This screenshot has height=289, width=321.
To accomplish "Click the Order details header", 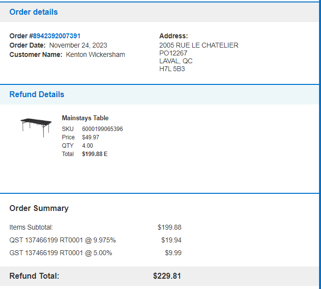I will (x=33, y=12).
